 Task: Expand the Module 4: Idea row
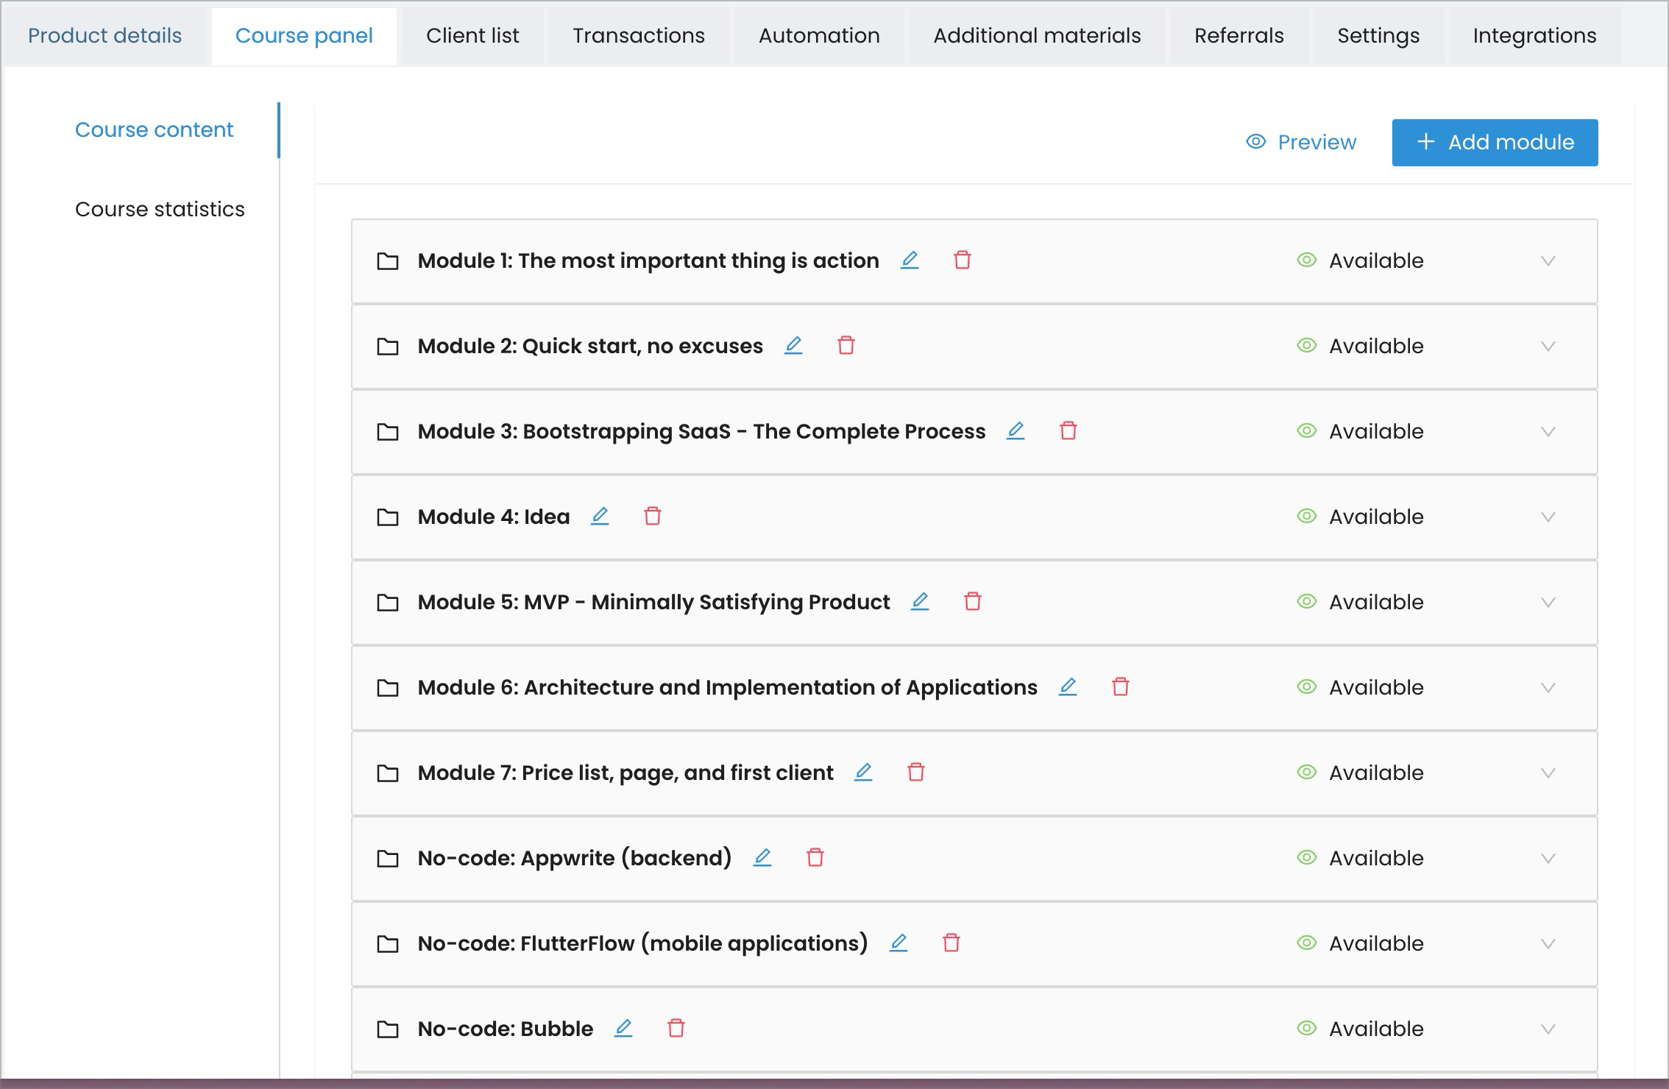(x=1548, y=517)
